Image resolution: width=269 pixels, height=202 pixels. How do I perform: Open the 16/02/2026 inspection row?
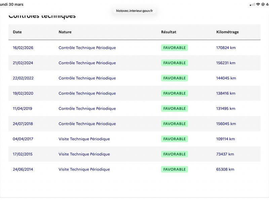point(134,48)
